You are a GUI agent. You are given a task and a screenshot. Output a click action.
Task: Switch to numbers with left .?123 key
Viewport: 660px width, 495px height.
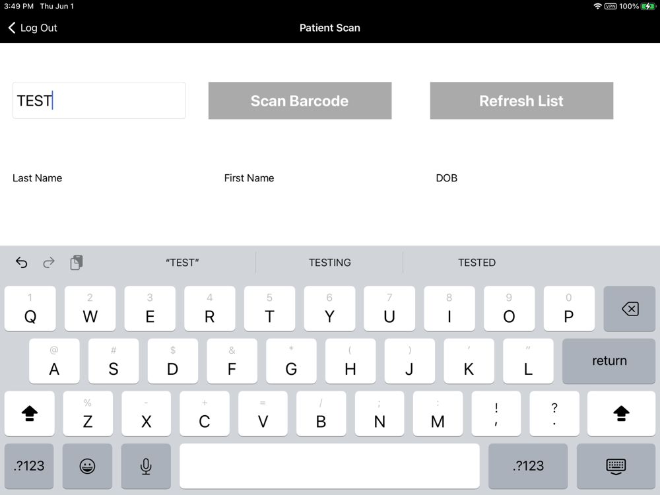coord(29,466)
